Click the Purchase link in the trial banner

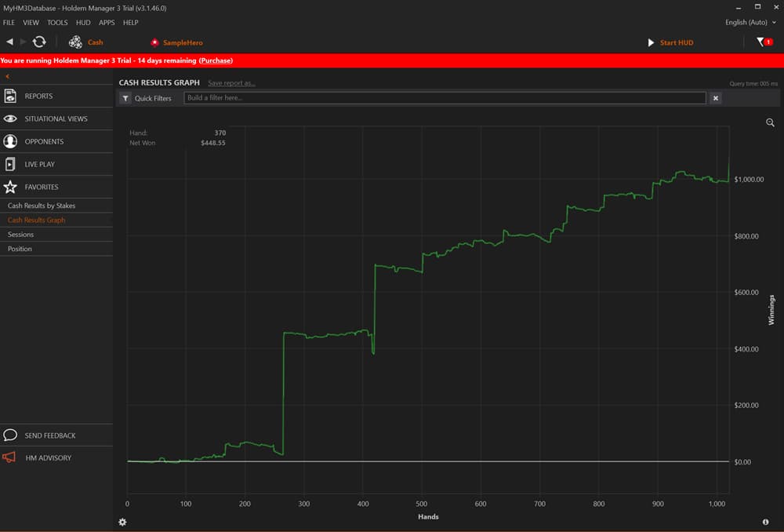click(x=216, y=60)
